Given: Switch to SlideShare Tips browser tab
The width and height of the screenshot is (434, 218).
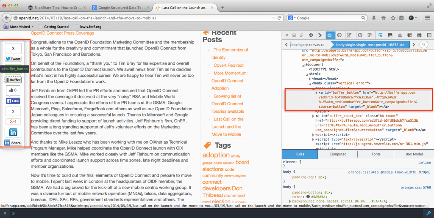Looking at the screenshot, I should tap(57, 8).
